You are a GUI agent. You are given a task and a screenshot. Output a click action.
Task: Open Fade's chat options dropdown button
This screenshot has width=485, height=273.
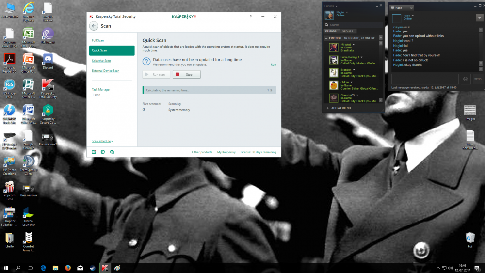[x=480, y=18]
